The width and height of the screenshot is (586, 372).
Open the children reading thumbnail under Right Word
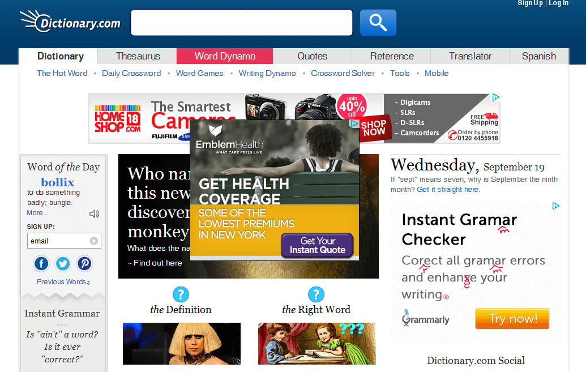[317, 344]
